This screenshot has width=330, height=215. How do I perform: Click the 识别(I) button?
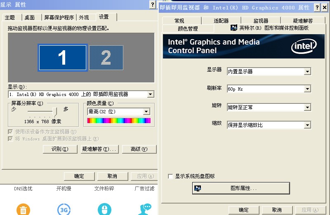pos(60,149)
